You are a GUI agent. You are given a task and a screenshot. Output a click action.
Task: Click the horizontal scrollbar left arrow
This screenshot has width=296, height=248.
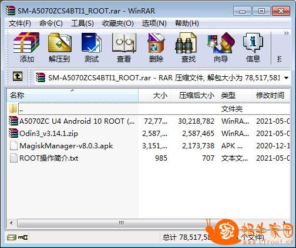11,223
